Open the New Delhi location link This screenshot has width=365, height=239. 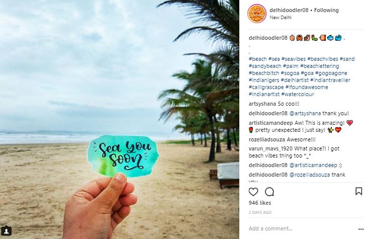281,18
